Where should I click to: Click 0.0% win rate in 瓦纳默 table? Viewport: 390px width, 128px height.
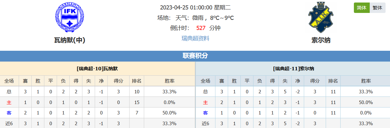click(170, 102)
